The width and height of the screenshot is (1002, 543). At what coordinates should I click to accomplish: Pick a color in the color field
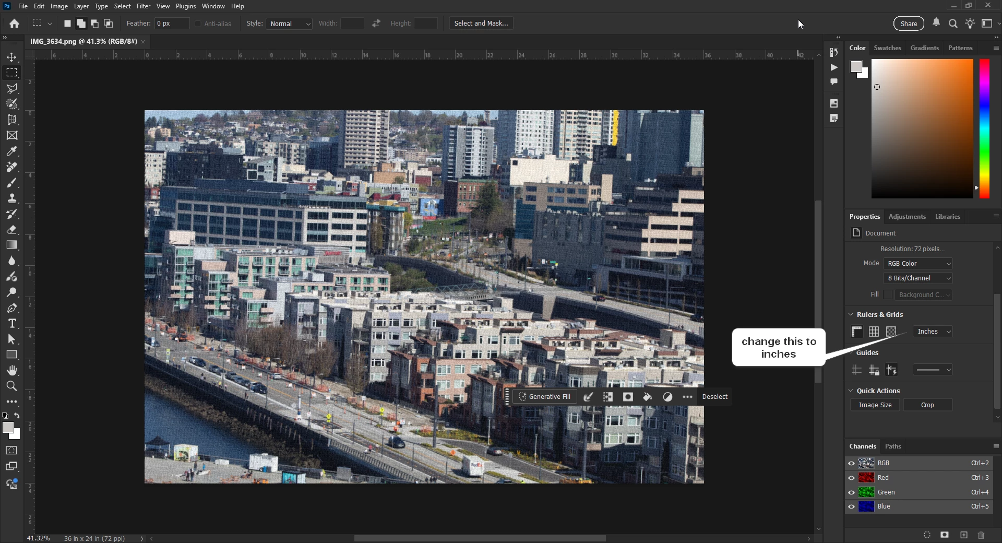[x=922, y=128]
